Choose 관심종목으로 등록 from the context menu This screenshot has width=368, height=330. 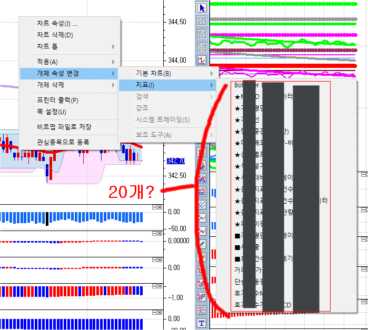[x=63, y=142]
